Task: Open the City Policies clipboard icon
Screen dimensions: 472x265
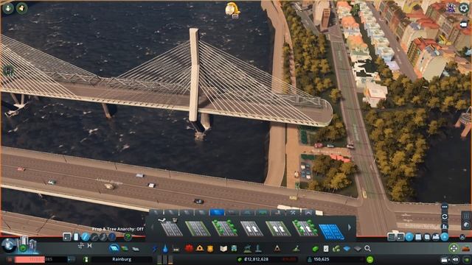Action: click(326, 249)
